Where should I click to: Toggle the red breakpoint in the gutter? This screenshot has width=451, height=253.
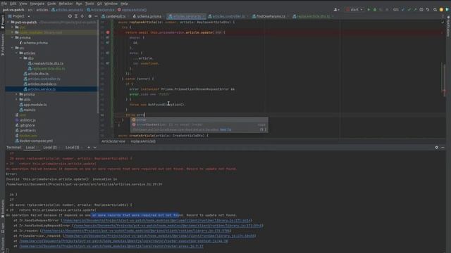pyautogui.click(x=108, y=32)
